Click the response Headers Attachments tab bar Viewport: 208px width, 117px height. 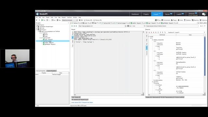click(x=165, y=97)
